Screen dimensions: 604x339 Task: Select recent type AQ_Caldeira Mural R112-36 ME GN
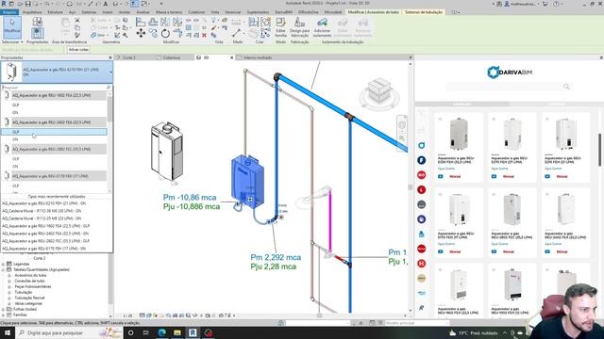(x=42, y=211)
